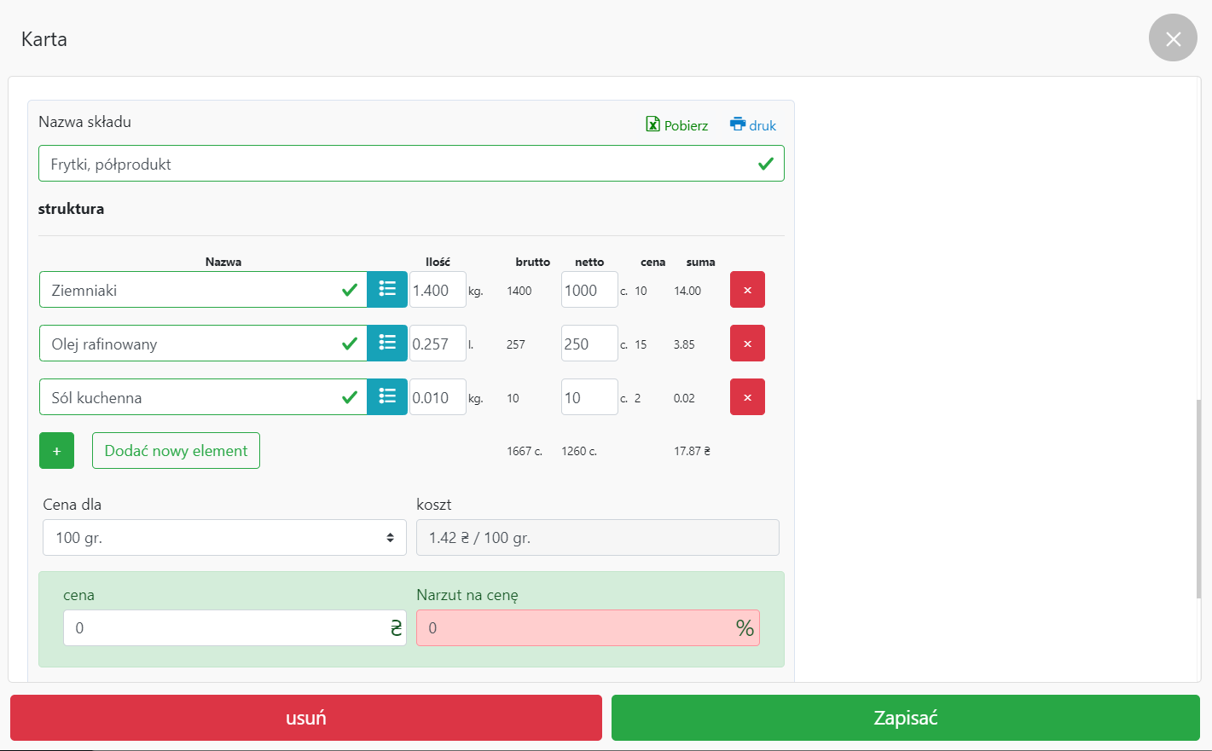Click the vertical scrollbar on the right
Image resolution: width=1212 pixels, height=751 pixels.
[x=1198, y=499]
